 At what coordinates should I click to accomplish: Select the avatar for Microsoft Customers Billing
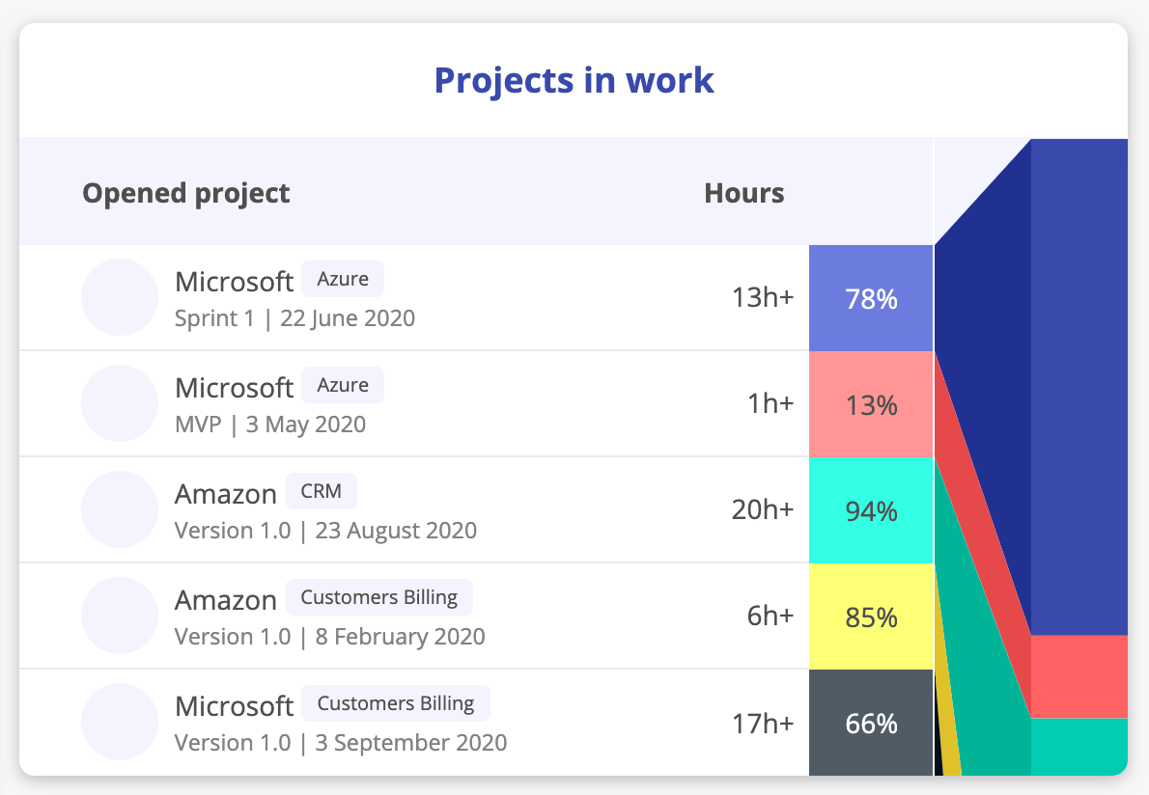click(x=120, y=722)
